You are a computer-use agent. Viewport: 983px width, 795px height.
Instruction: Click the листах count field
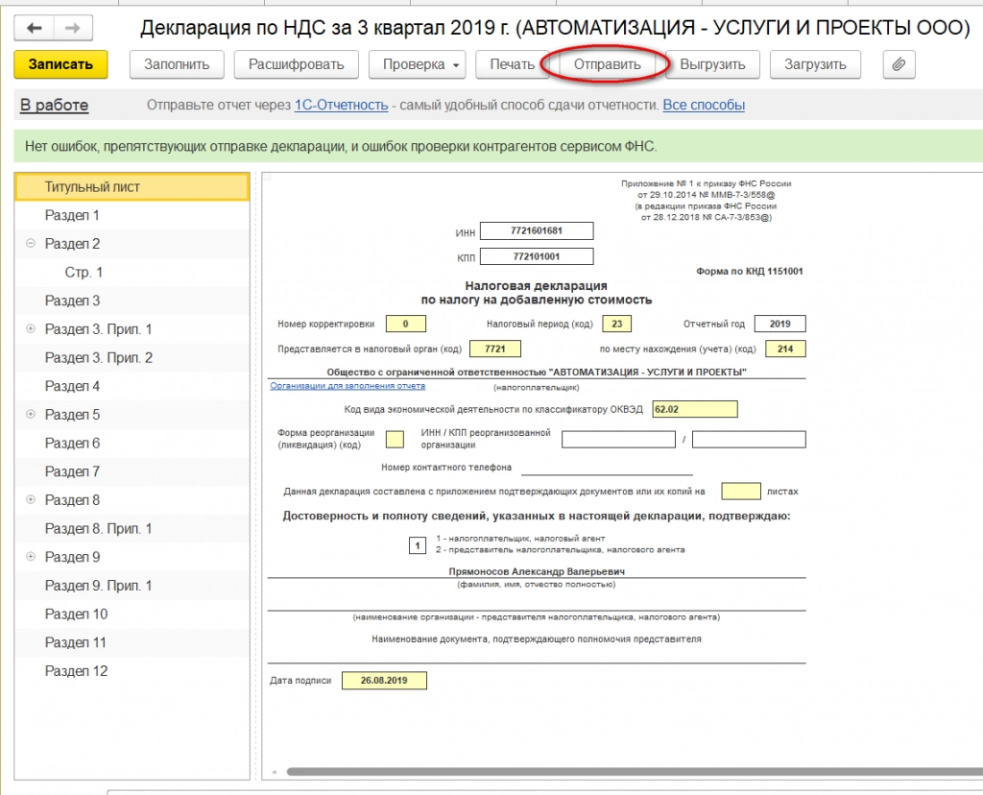(x=741, y=491)
